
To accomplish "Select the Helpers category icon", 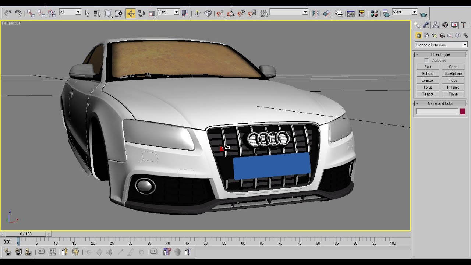I will (450, 36).
